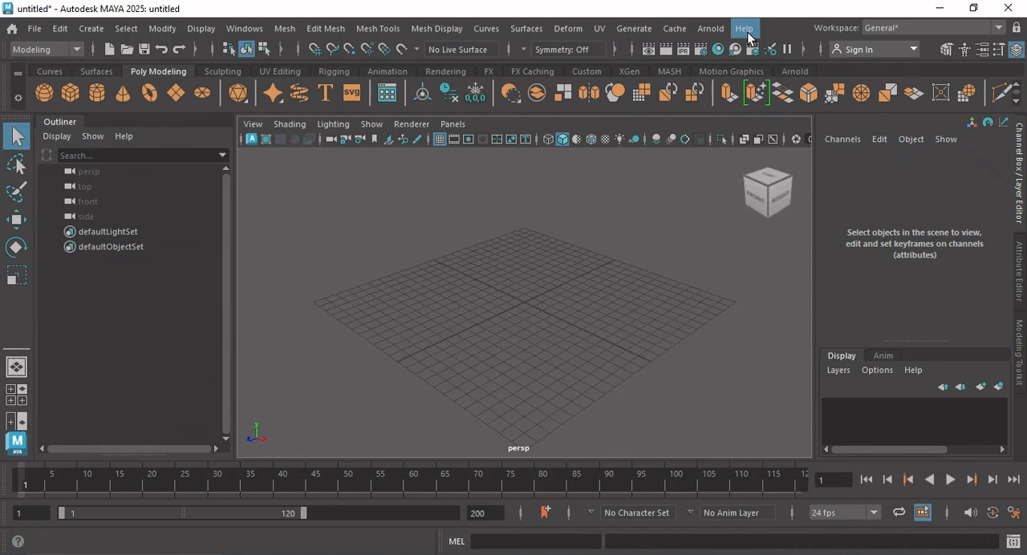Create an SVG object from the shelf

[x=352, y=92]
